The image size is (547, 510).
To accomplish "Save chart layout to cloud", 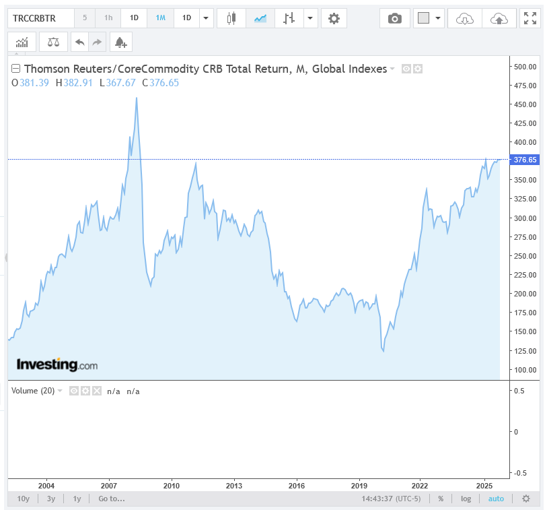I will point(499,18).
